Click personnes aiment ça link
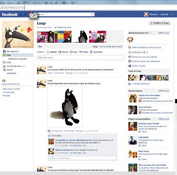The height and width of the screenshot is (175, 177). (x=11, y=84)
